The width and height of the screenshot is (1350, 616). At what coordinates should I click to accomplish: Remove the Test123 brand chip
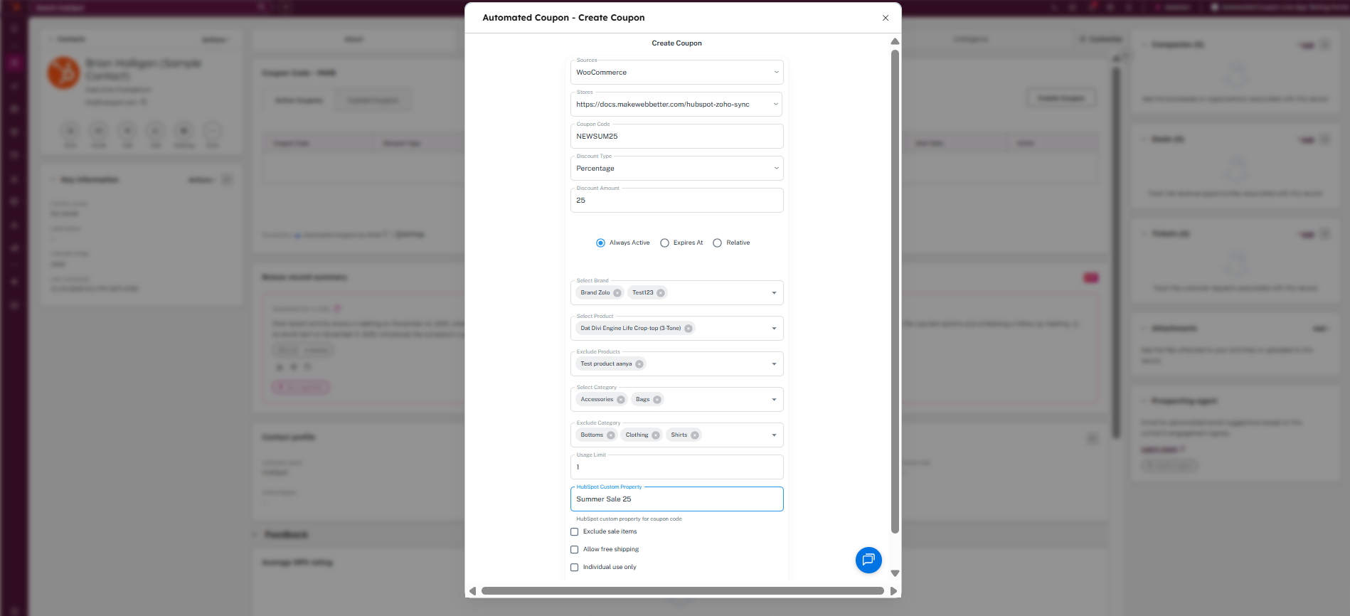661,293
